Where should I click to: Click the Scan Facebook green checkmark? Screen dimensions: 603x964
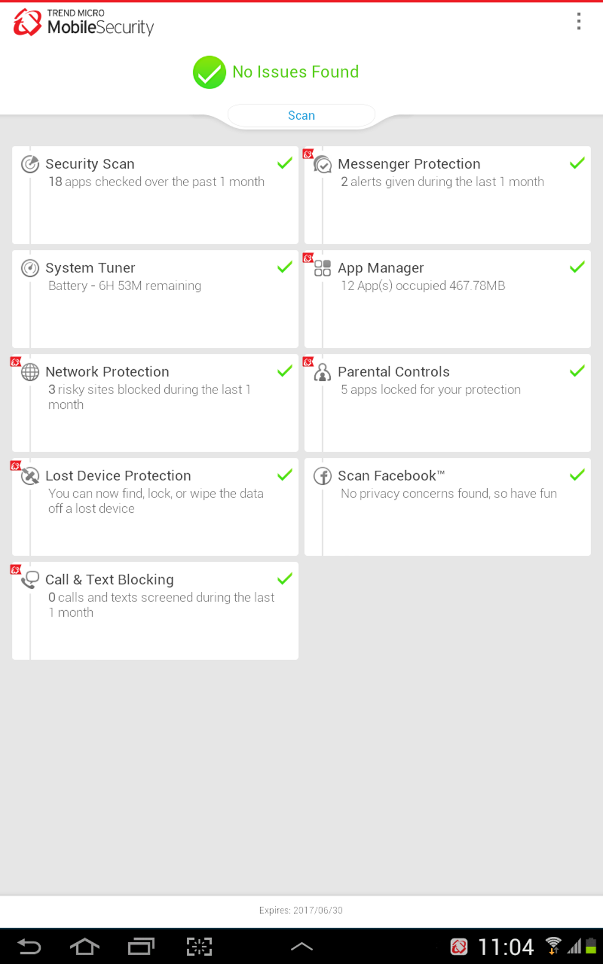click(577, 475)
